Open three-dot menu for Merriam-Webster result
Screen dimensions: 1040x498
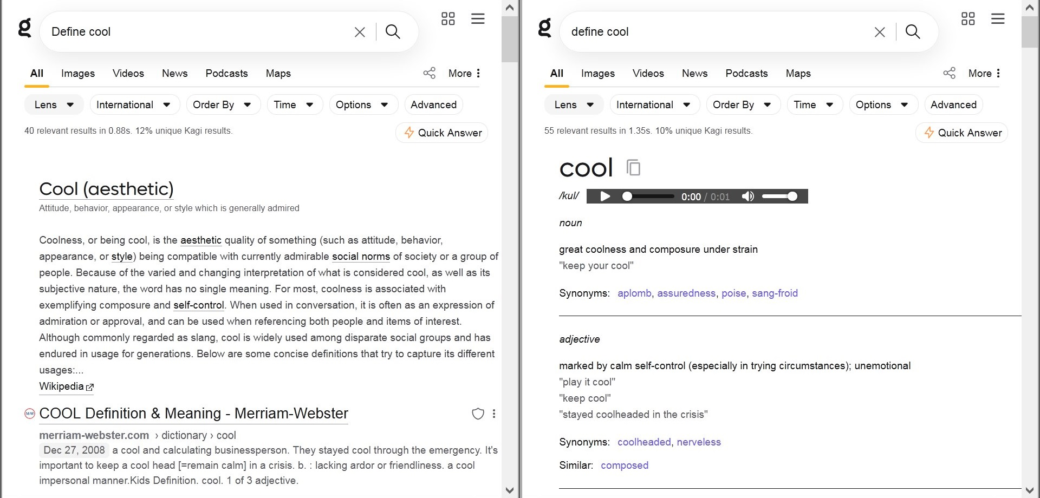pos(494,414)
